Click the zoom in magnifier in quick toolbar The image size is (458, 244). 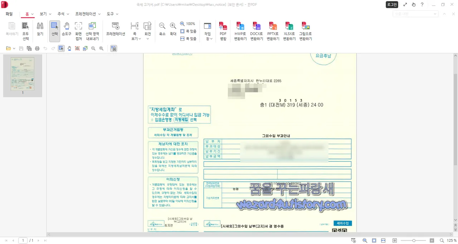click(101, 48)
